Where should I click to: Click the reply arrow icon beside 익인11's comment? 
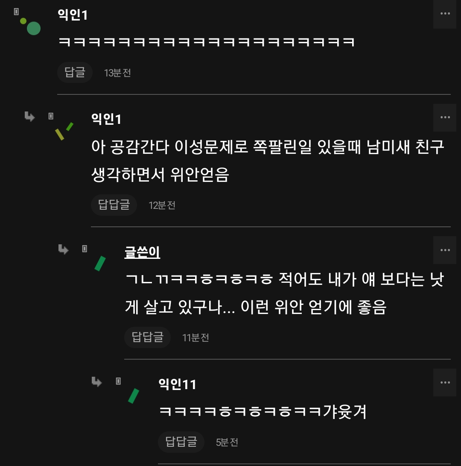pyautogui.click(x=97, y=381)
